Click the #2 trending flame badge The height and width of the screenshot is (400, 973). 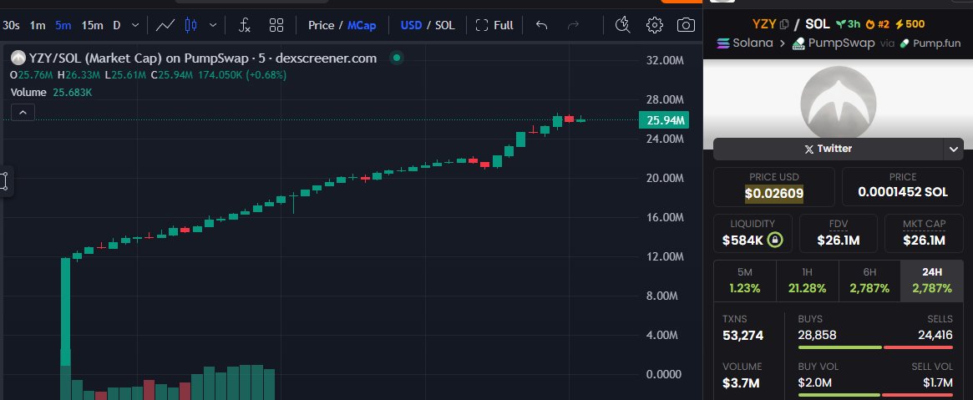click(878, 25)
